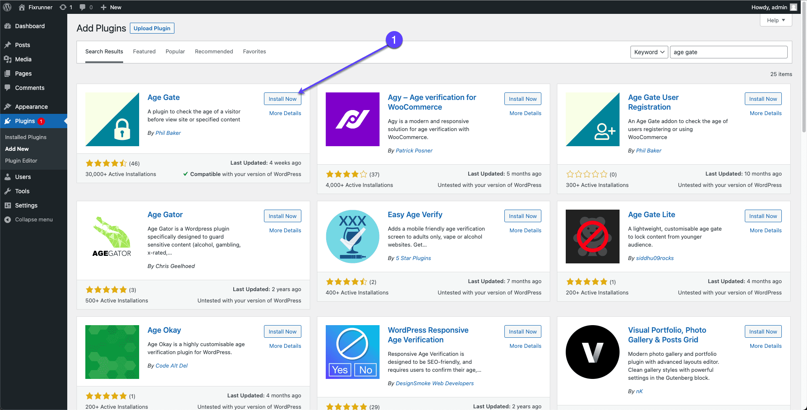The image size is (807, 410).
Task: Click the Age Gate User Registration thumbnail
Action: coord(593,119)
